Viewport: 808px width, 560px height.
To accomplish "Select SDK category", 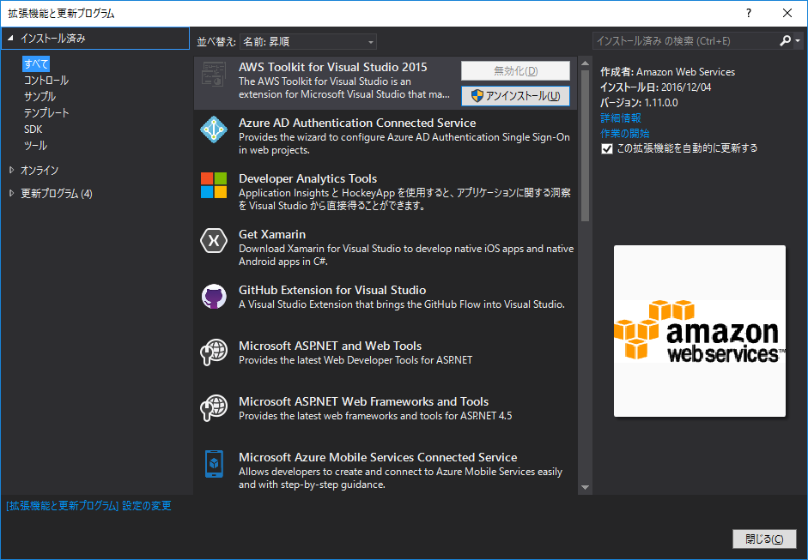I will point(33,129).
